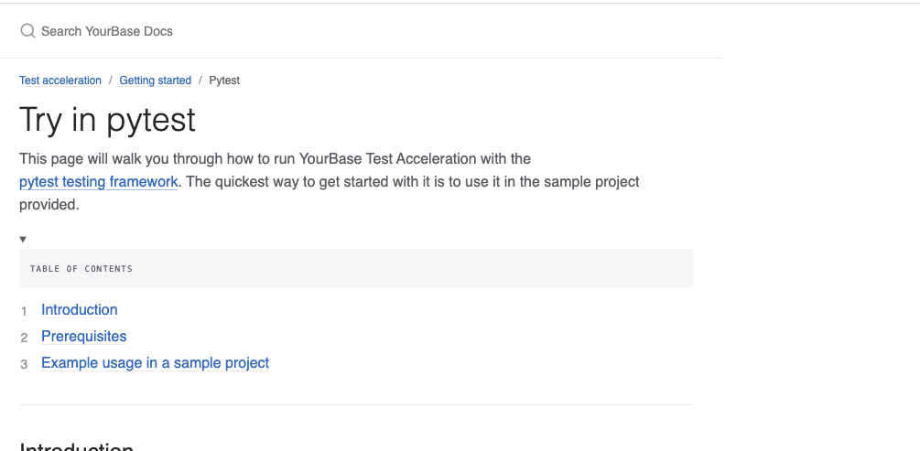920x451 pixels.
Task: Click the slash separator before Pytest
Action: (200, 81)
